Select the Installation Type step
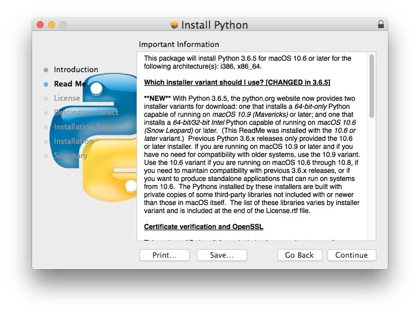Image resolution: width=420 pixels, height=315 pixels. [83, 127]
